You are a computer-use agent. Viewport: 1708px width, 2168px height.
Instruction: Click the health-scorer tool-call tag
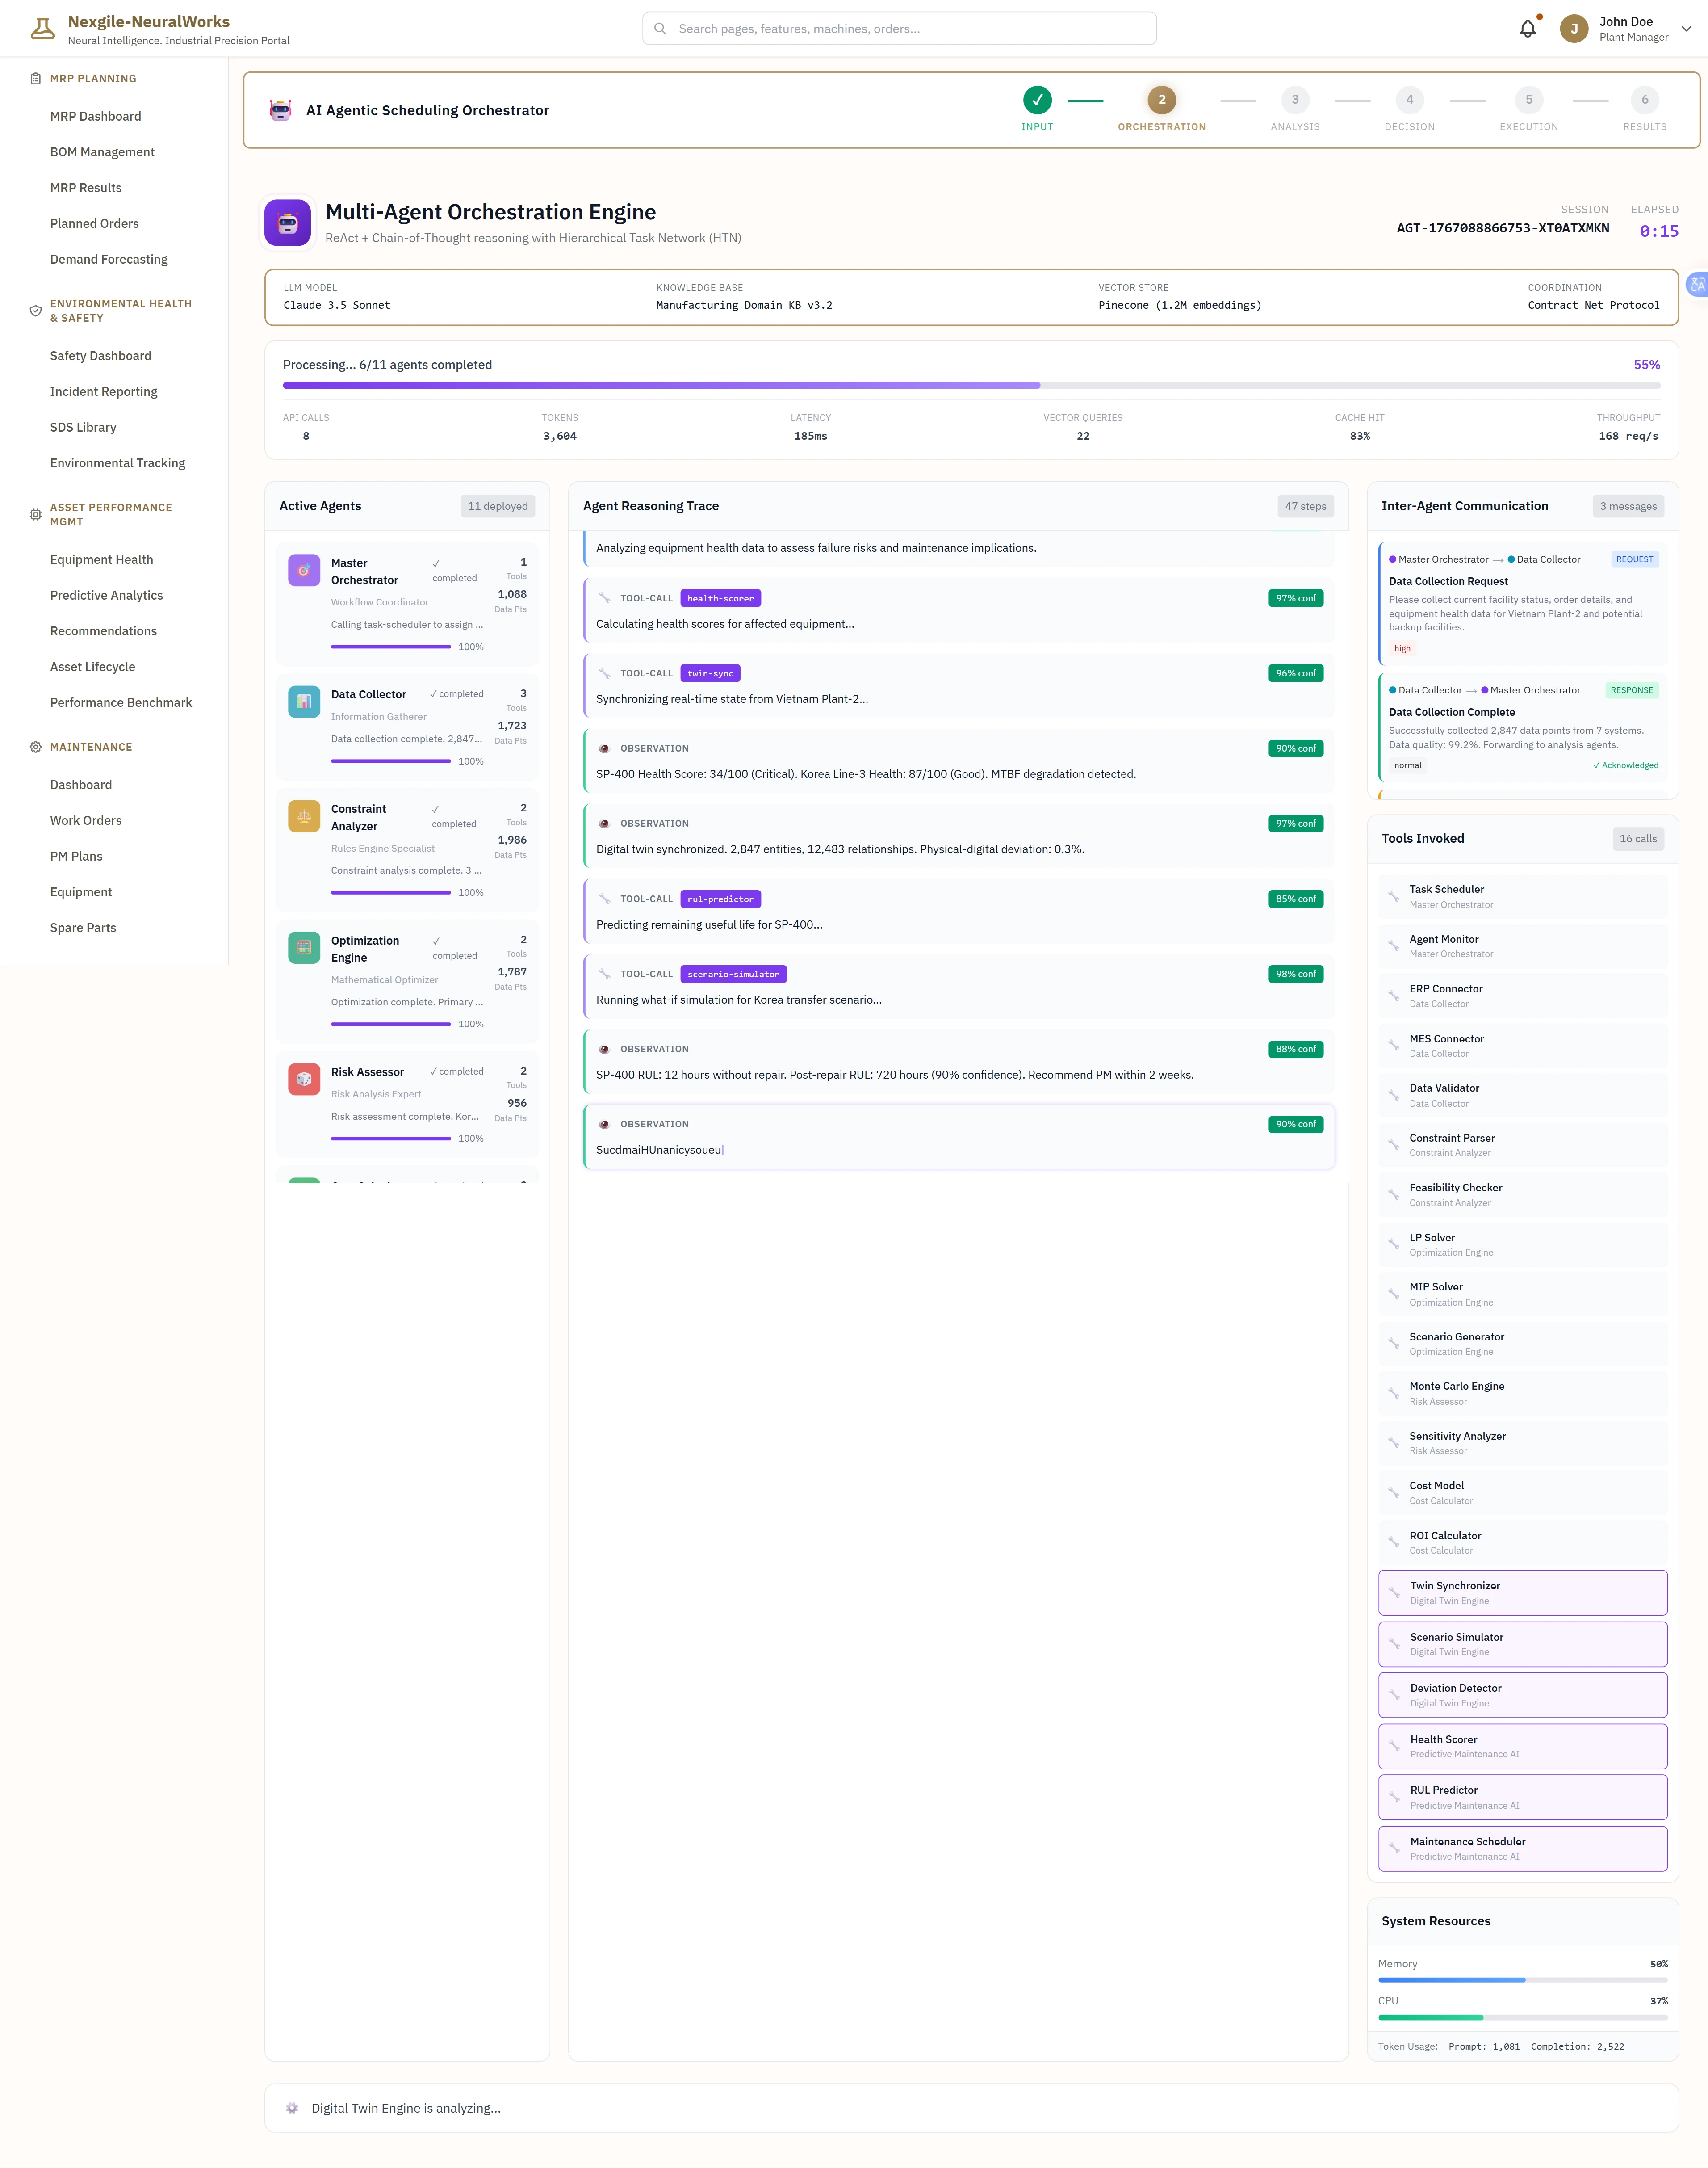tap(720, 598)
